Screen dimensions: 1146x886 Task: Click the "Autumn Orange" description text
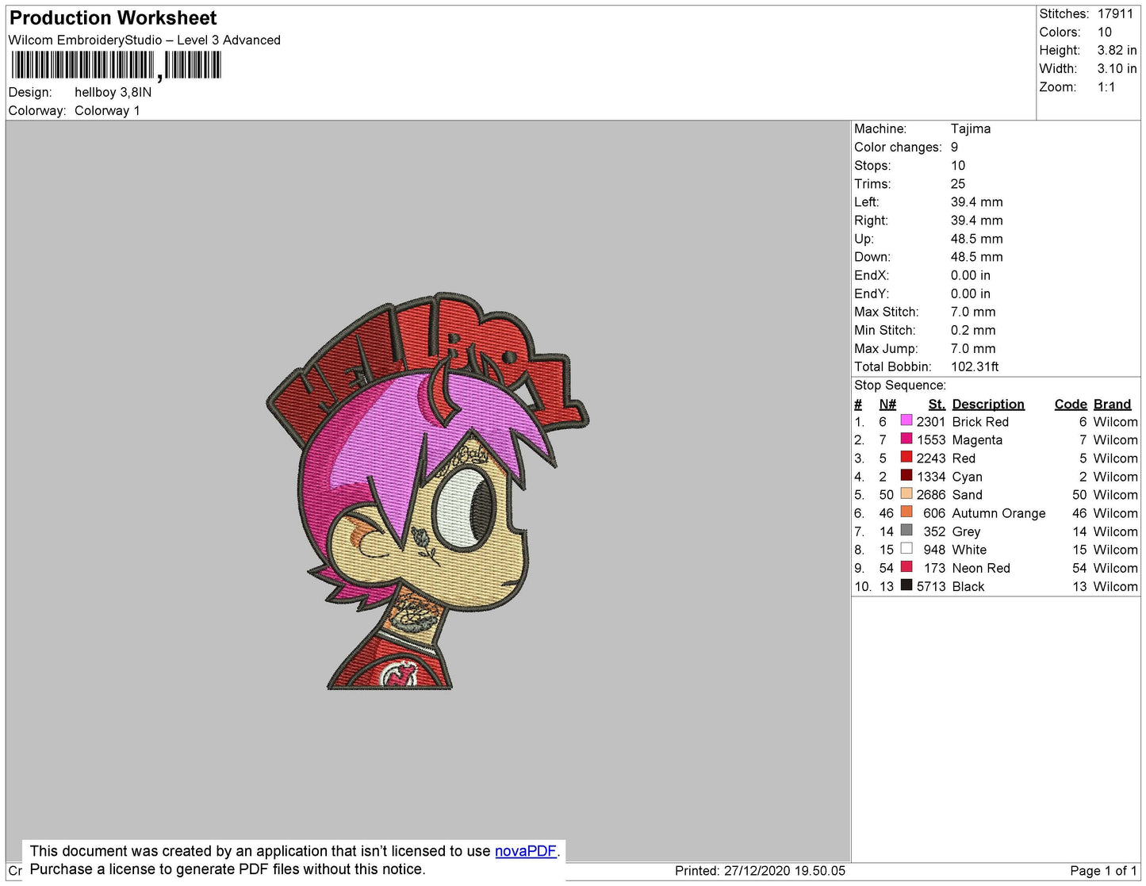coord(998,513)
